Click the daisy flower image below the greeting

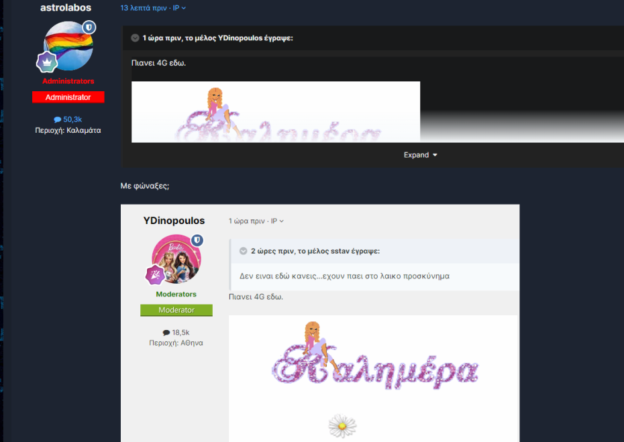(342, 426)
